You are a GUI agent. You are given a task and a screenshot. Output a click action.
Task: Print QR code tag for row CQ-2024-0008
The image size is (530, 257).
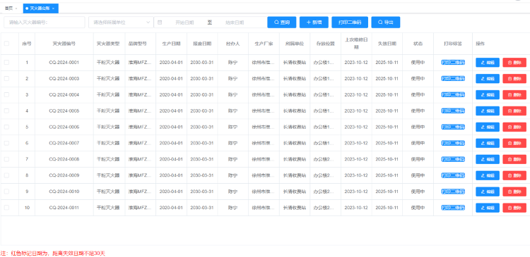tap(453, 159)
